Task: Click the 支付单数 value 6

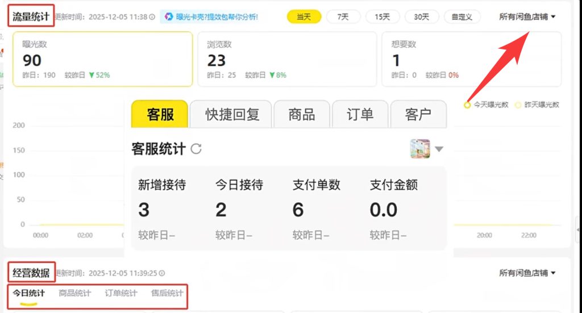Action: 298,210
